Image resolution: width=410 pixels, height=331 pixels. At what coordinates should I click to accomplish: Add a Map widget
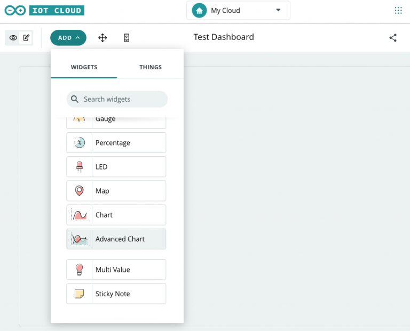[116, 191]
